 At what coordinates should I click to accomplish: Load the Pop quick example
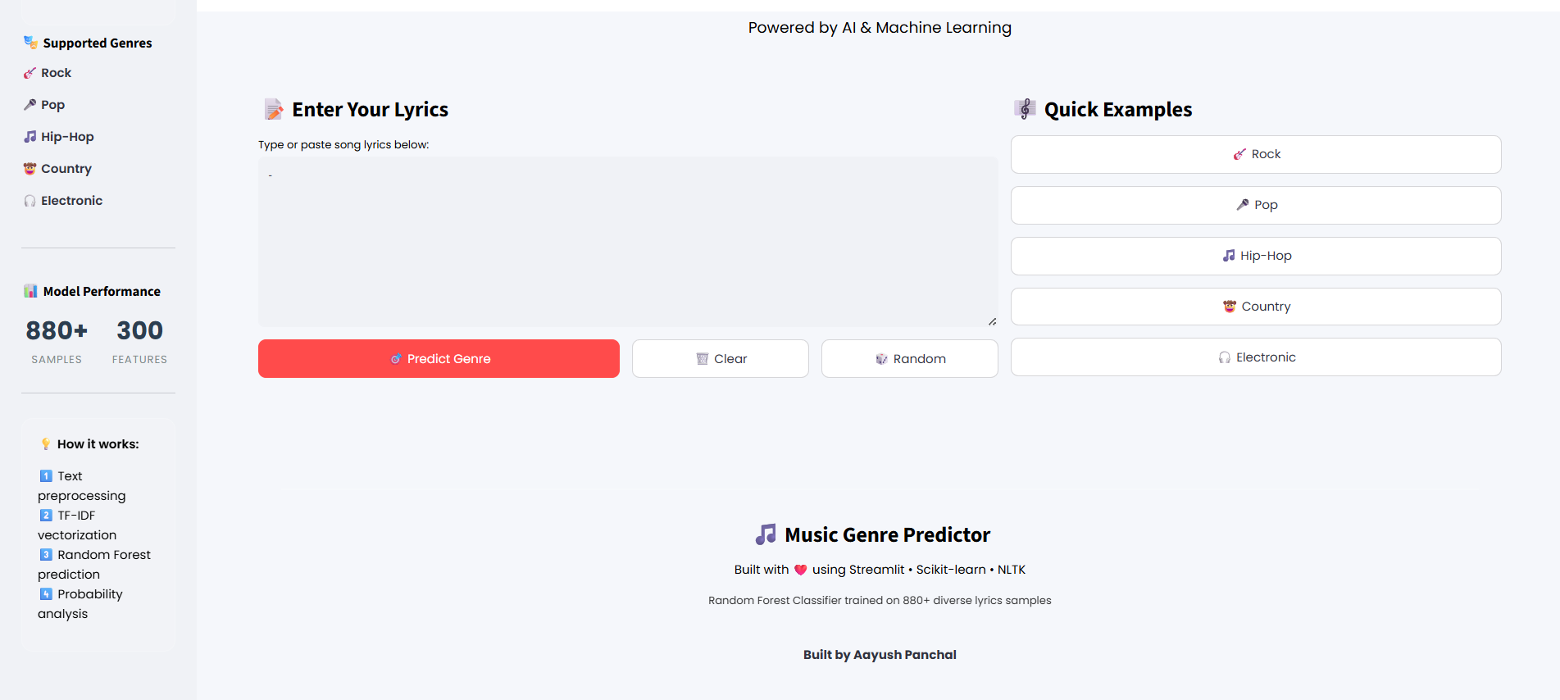click(1255, 205)
